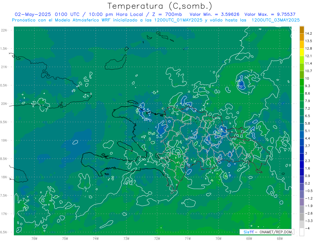314x242 pixels.
Task: Click longitude axis label "71W"
Action: pos(188,239)
